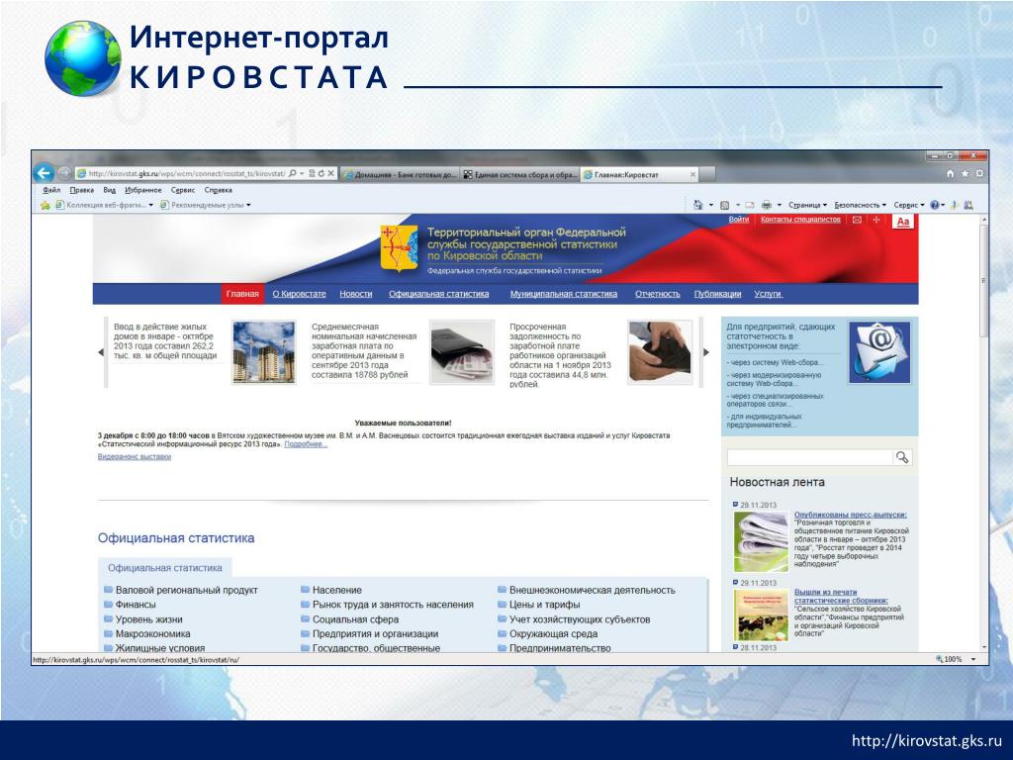Click the browser address bar URL field
This screenshot has width=1013, height=760.
(x=187, y=173)
